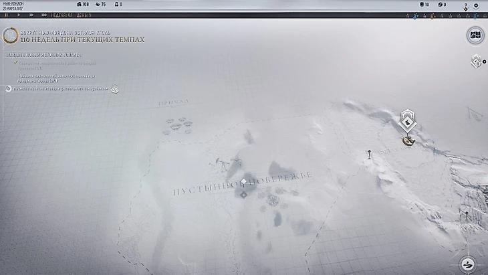Open the cube icon below the map button
The image size is (488, 275).
476,62
